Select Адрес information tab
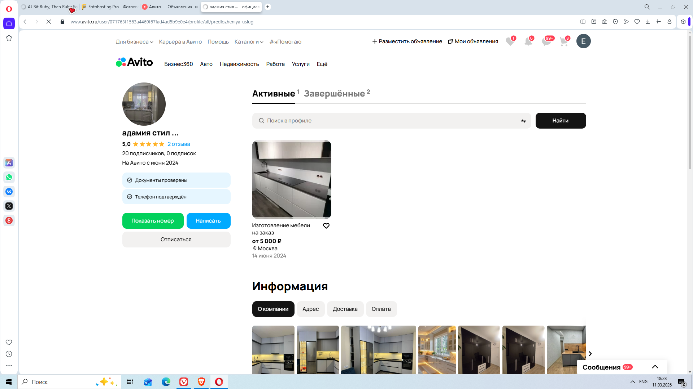 pos(310,309)
